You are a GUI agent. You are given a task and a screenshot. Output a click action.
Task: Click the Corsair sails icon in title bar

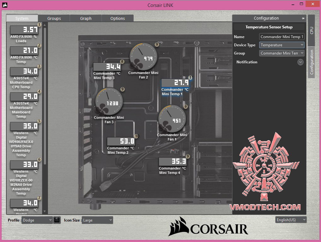click(5, 5)
